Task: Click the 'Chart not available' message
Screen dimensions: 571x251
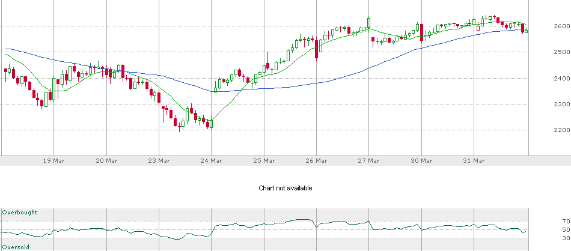Action: point(285,188)
